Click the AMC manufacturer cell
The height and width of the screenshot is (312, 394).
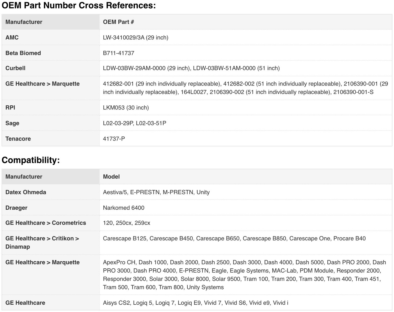point(51,38)
